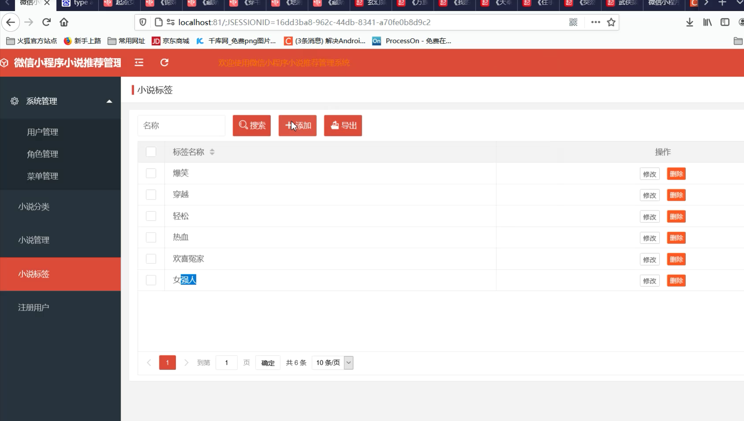Reload page using browser refresh button
The width and height of the screenshot is (744, 421).
coord(46,22)
